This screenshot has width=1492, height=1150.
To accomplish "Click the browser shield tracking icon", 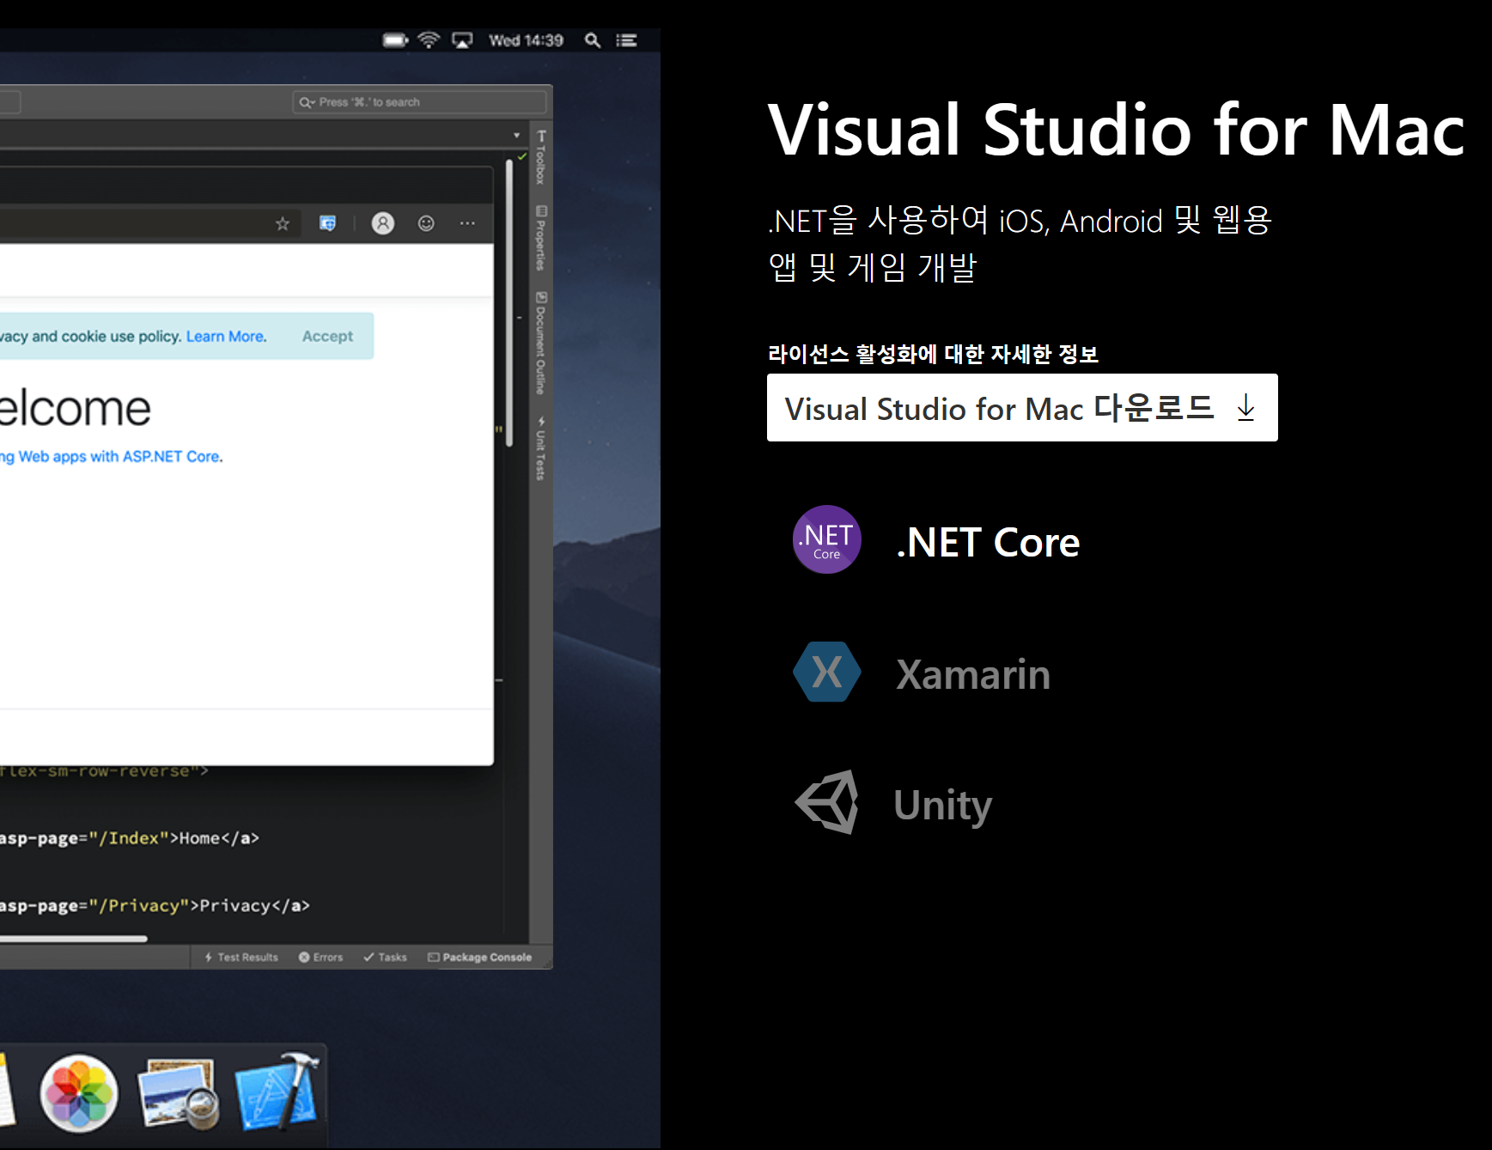I will [327, 223].
